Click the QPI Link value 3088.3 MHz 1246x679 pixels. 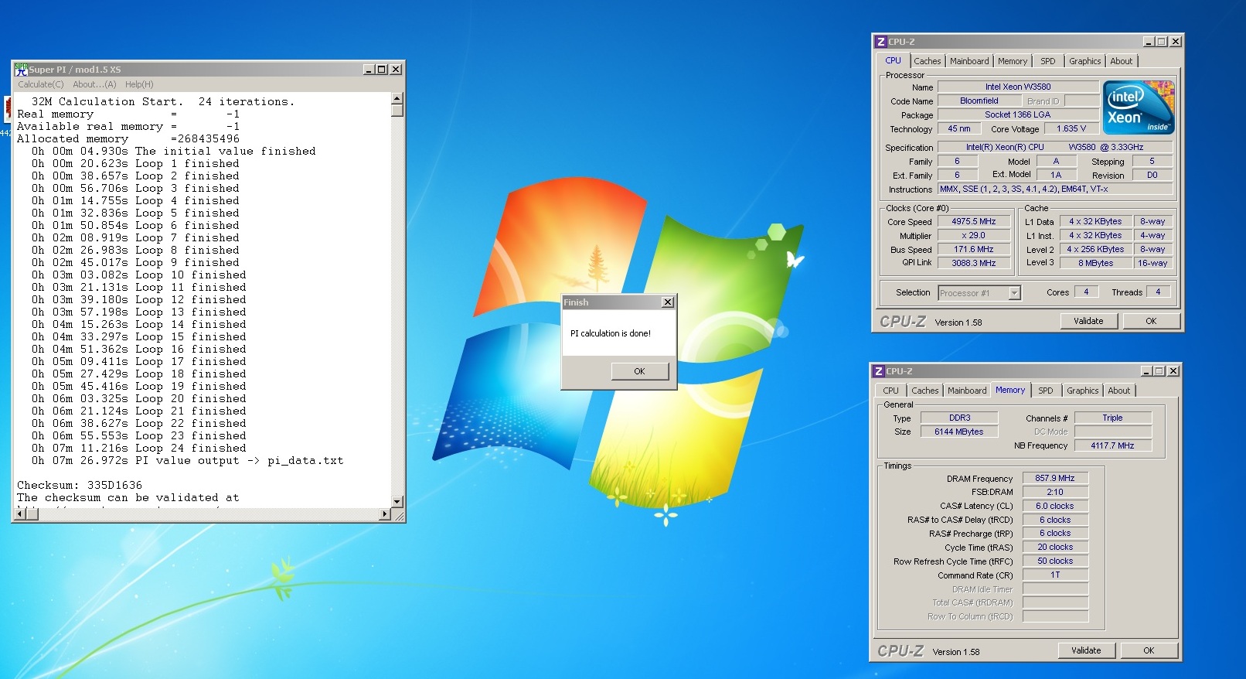tap(974, 264)
